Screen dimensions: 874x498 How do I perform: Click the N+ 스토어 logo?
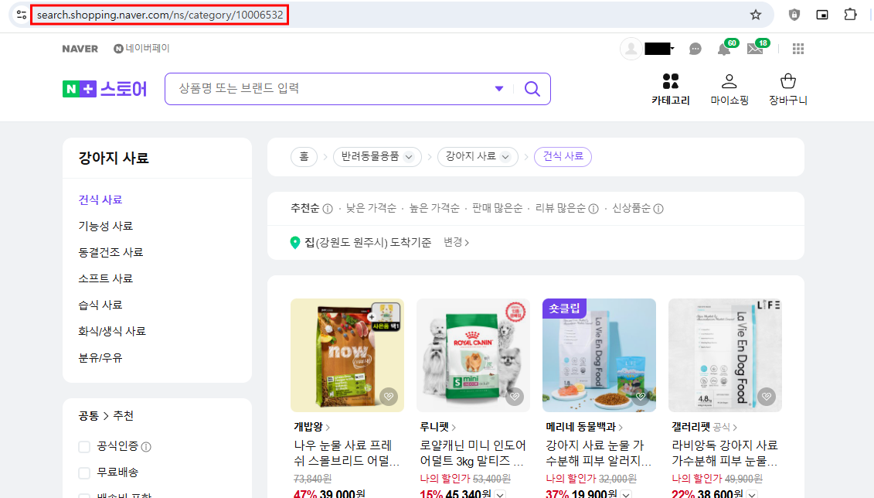(x=105, y=89)
